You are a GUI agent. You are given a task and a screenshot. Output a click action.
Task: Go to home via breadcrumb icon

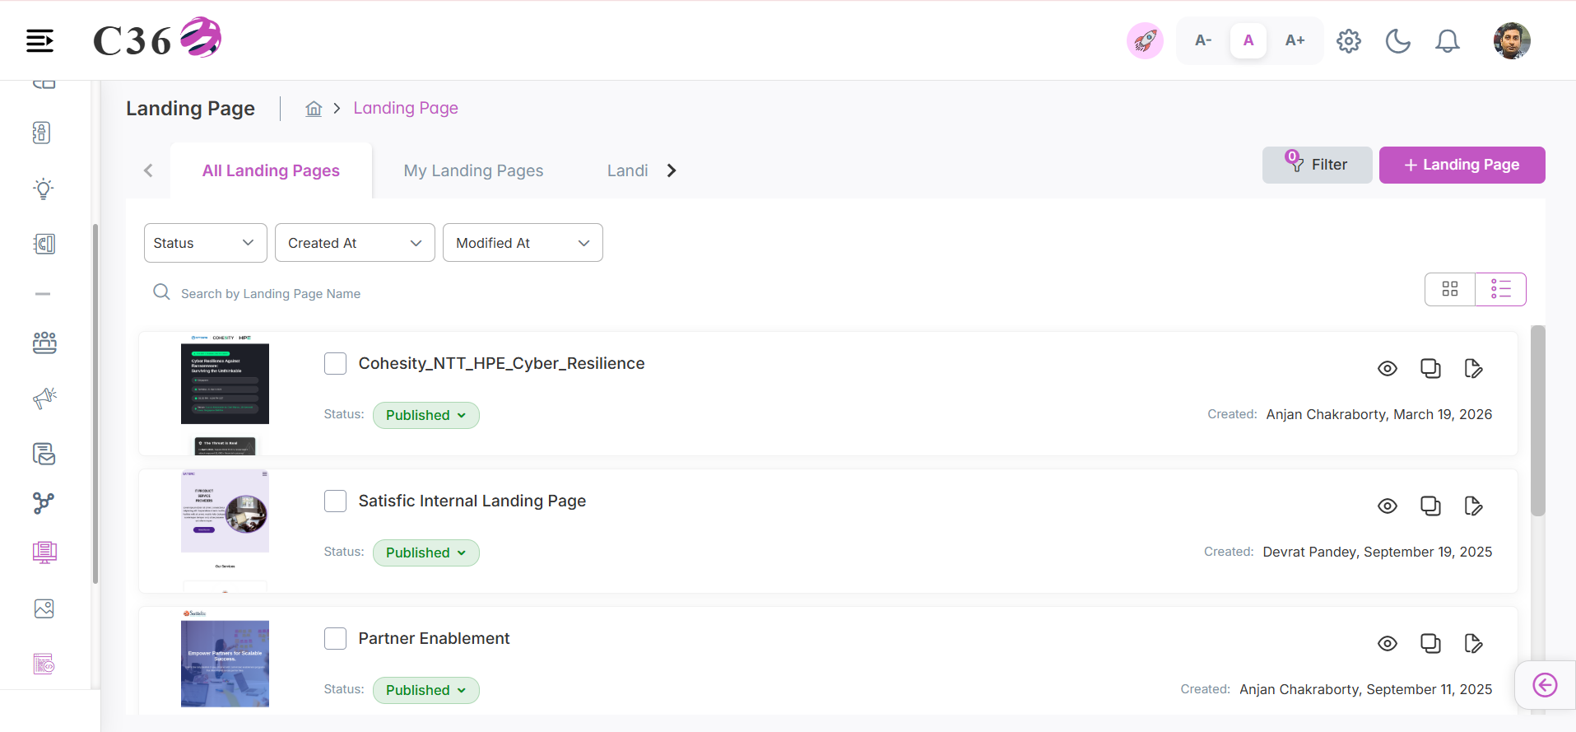click(314, 108)
